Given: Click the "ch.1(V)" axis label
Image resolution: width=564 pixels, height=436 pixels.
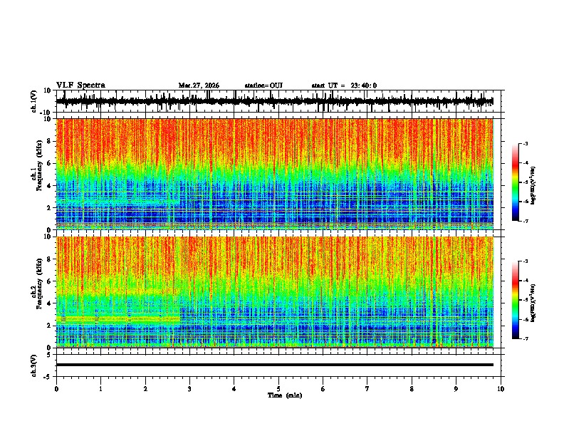Looking at the screenshot, I should point(34,101).
